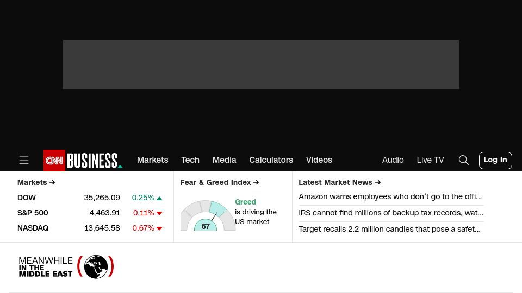The height and width of the screenshot is (293, 522).
Task: Open the Tech nav item
Action: click(x=190, y=160)
